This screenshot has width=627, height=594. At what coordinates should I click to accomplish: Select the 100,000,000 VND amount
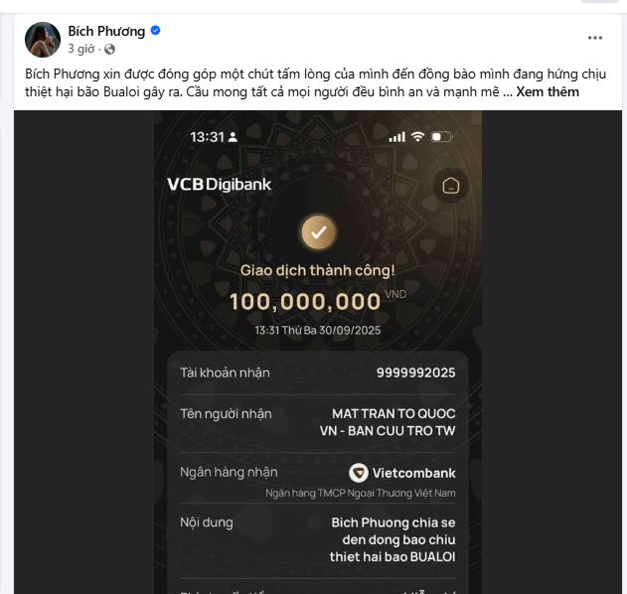[318, 301]
